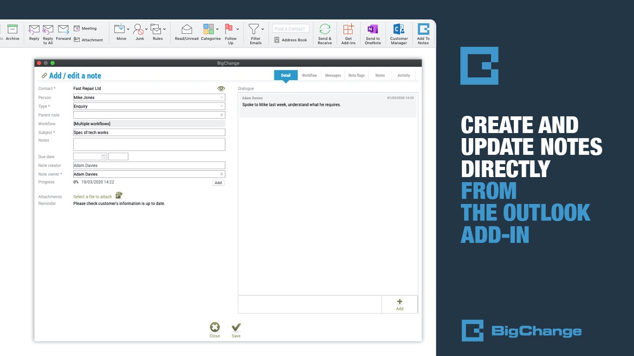Click the Reply icon
The height and width of the screenshot is (356, 634).
34,30
